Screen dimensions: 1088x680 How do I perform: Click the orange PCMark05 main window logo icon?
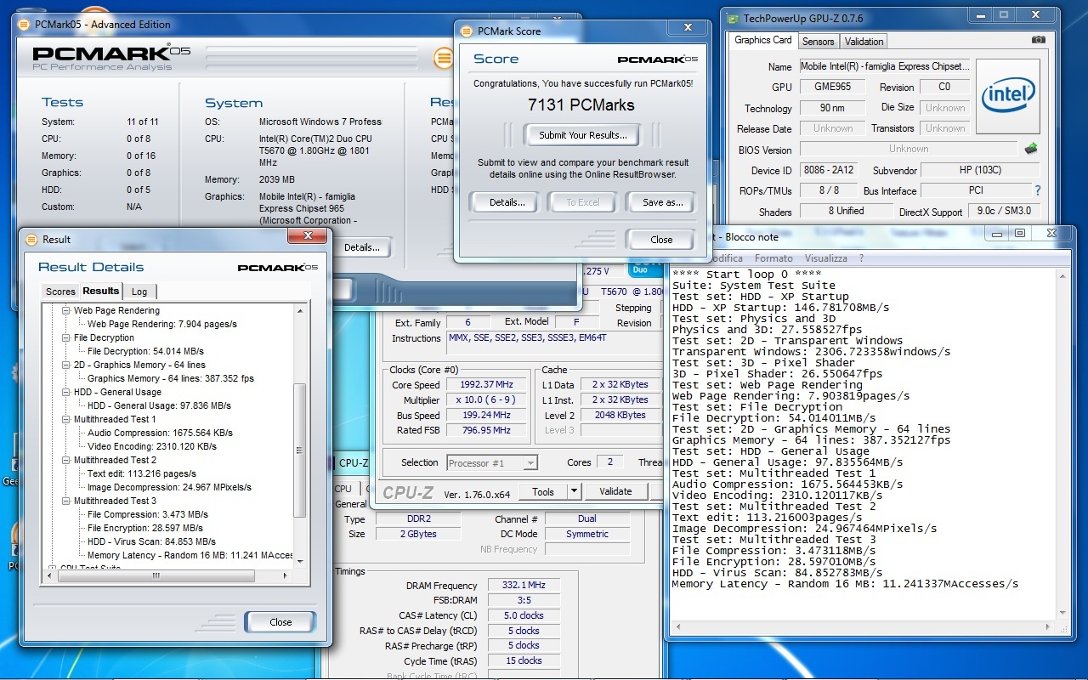coord(444,58)
